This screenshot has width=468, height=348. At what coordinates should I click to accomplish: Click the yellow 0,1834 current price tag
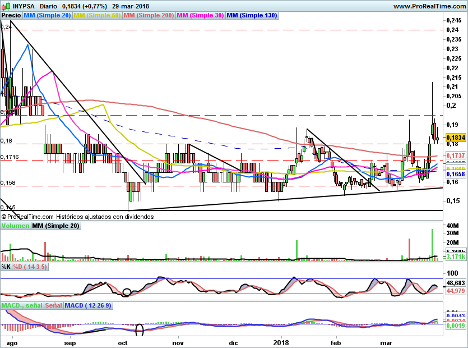[x=456, y=138]
